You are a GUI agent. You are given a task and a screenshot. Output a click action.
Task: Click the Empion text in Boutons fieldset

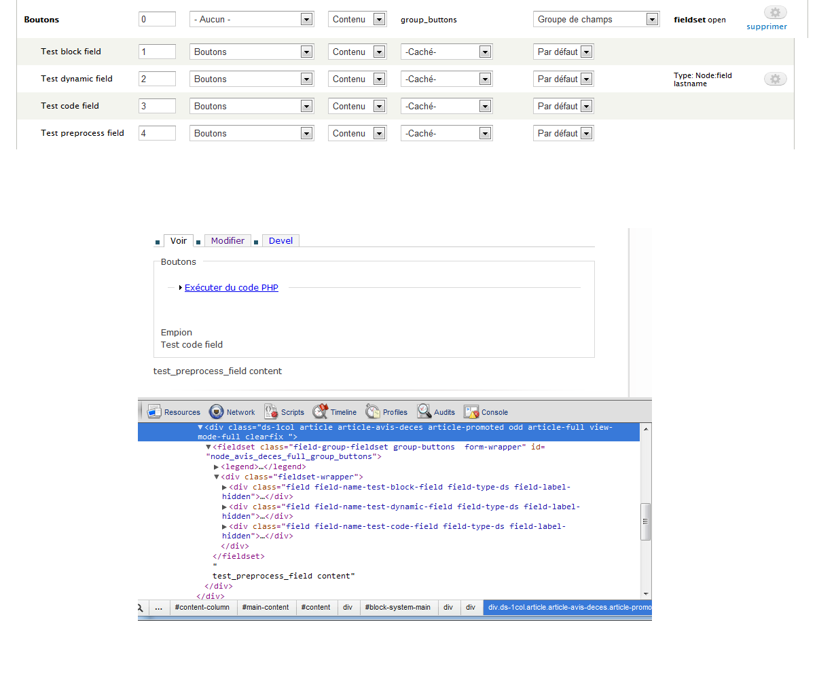177,333
